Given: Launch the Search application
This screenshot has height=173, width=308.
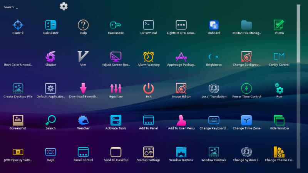Looking at the screenshot, I should [50, 120].
